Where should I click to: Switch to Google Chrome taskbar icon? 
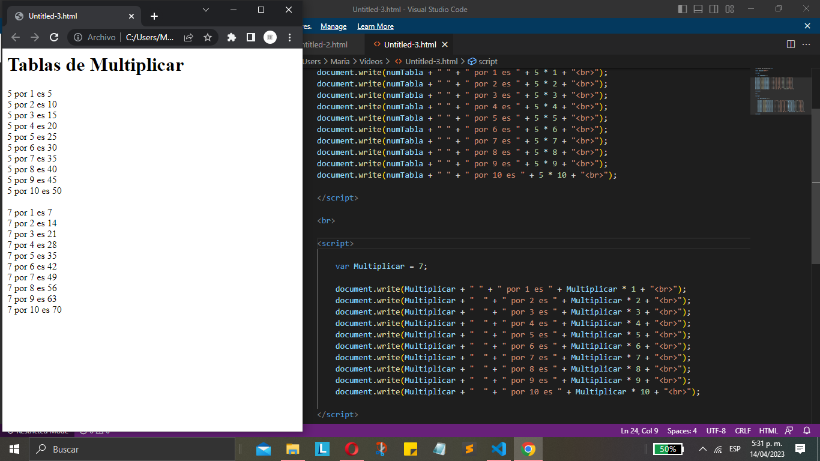click(x=528, y=449)
